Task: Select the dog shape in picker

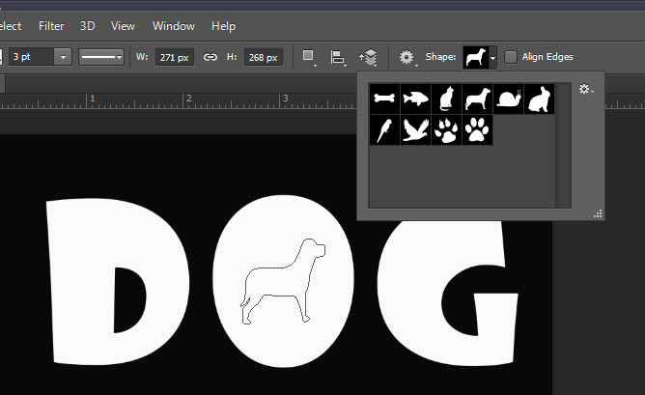Action: (477, 99)
